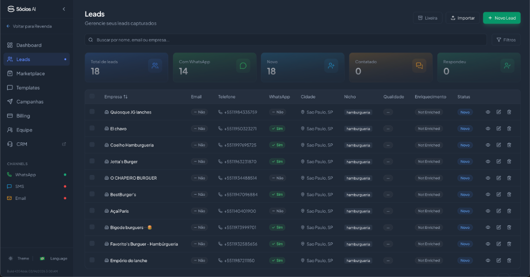The height and width of the screenshot is (277, 530).
Task: Edit the O CHAPEIRO BURGUER lead
Action: click(498, 178)
